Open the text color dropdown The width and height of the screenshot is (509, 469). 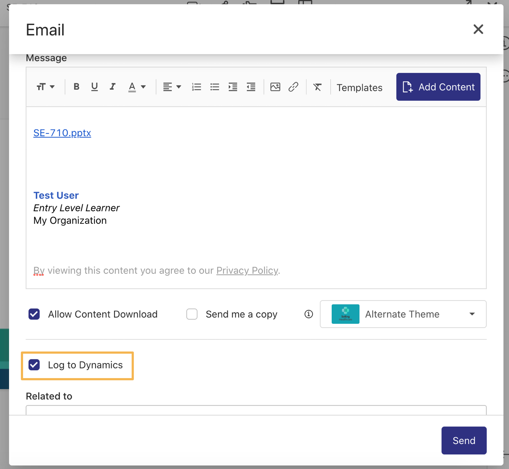point(137,87)
